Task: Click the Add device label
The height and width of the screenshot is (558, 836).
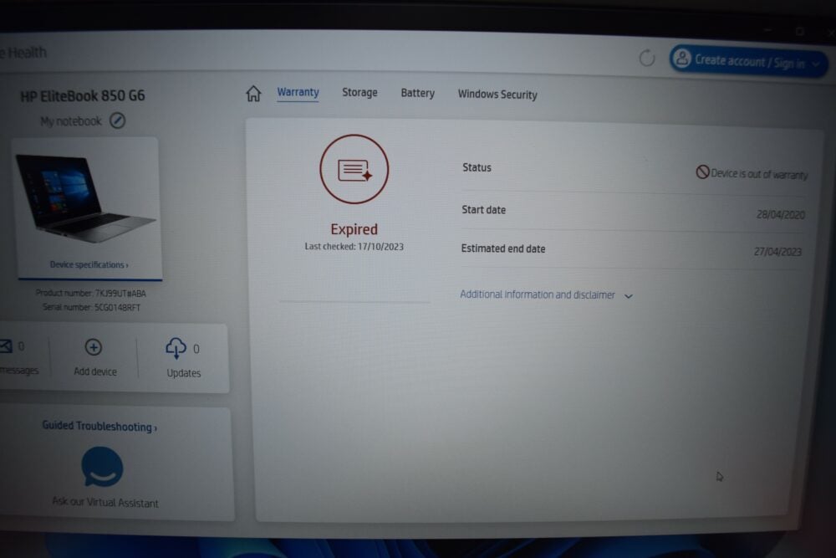Action: pyautogui.click(x=95, y=371)
